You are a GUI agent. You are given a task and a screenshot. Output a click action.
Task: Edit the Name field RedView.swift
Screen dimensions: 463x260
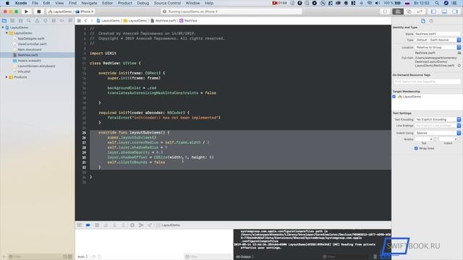coord(438,34)
